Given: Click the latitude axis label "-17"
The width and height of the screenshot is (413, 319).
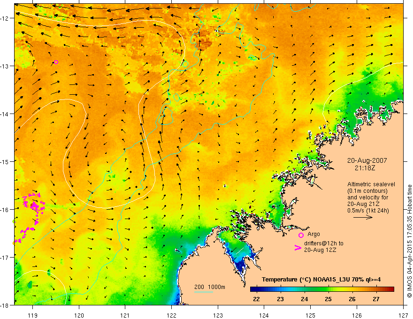Looking at the screenshot, I should coord(5,258).
